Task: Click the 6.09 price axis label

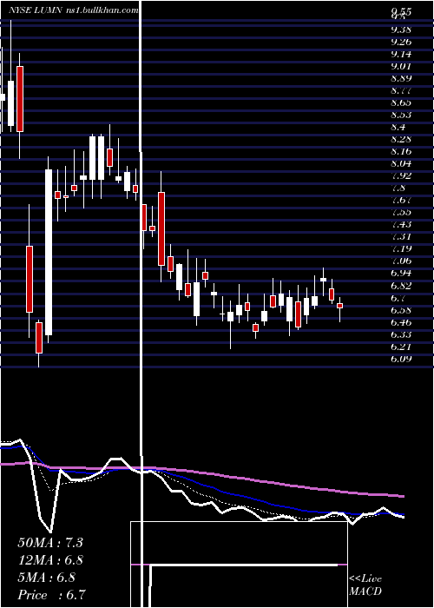Action: pos(401,359)
